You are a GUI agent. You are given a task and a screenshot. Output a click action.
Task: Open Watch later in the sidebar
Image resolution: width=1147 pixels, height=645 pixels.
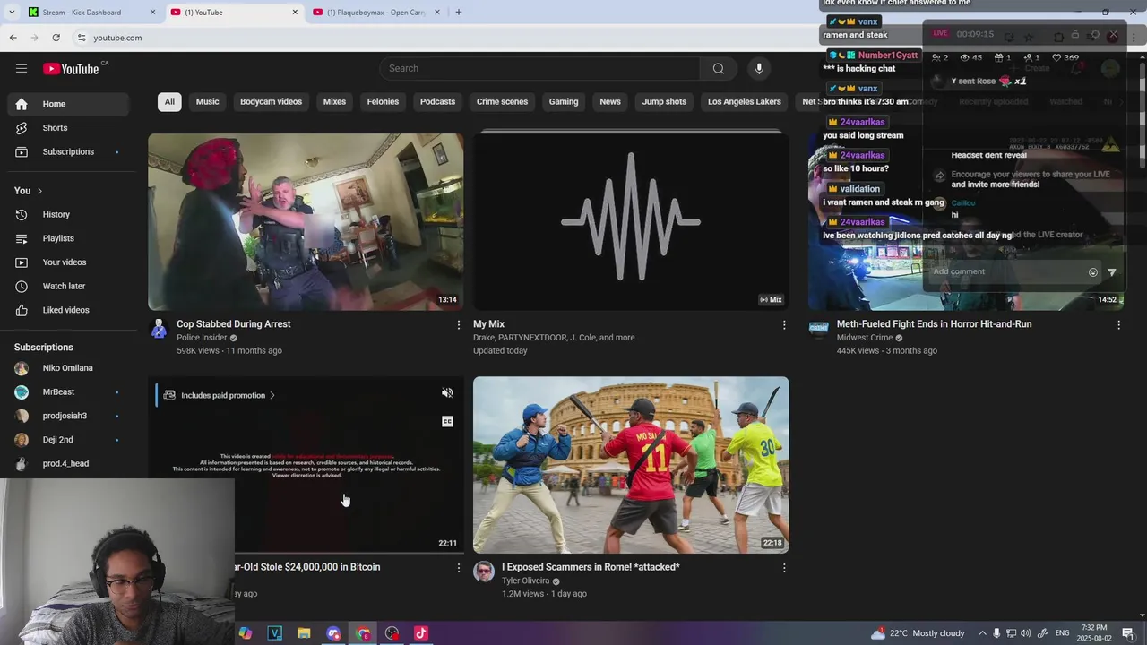click(x=68, y=287)
